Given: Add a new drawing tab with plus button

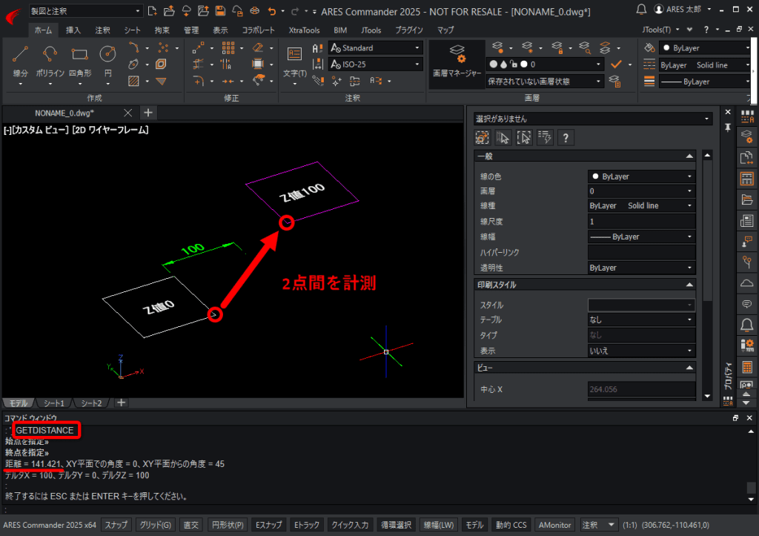Looking at the screenshot, I should [x=148, y=113].
